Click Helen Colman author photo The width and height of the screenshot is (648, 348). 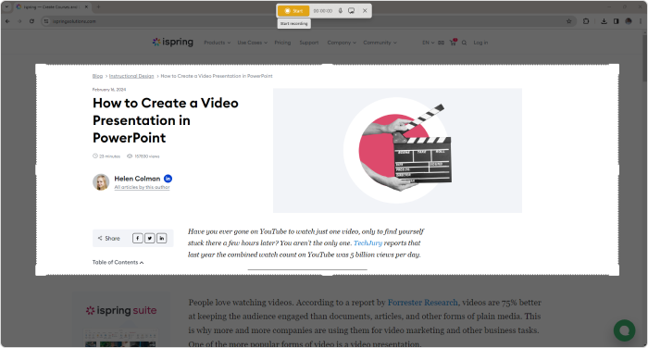[101, 181]
